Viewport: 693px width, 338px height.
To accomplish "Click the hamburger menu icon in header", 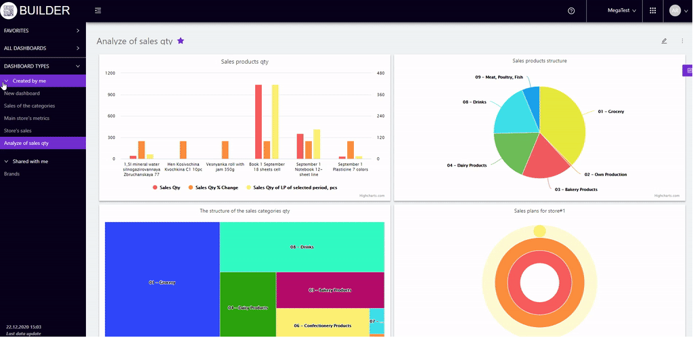I will [98, 11].
